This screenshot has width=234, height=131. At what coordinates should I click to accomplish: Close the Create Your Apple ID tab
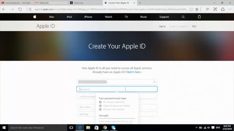pyautogui.click(x=134, y=3)
